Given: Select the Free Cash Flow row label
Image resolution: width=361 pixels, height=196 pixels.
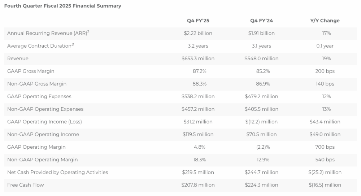Looking at the screenshot, I should pyautogui.click(x=26, y=185).
